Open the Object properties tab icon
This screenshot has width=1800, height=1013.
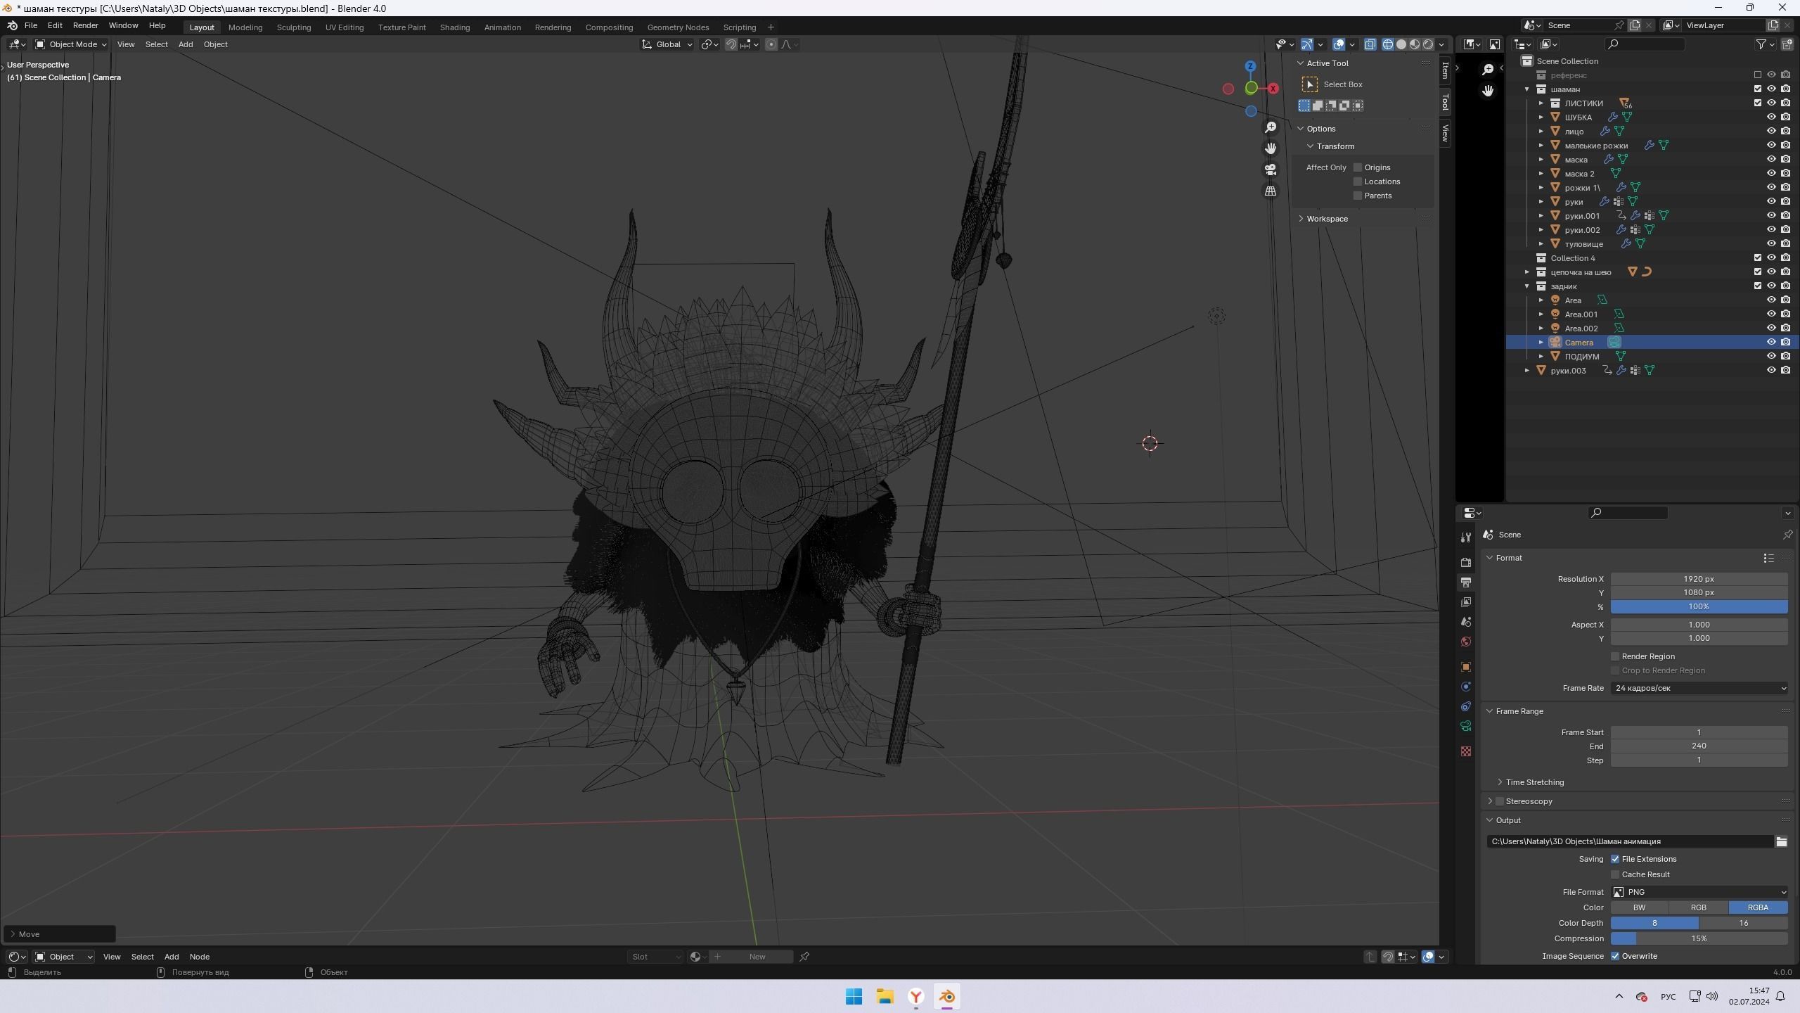[x=1466, y=667]
